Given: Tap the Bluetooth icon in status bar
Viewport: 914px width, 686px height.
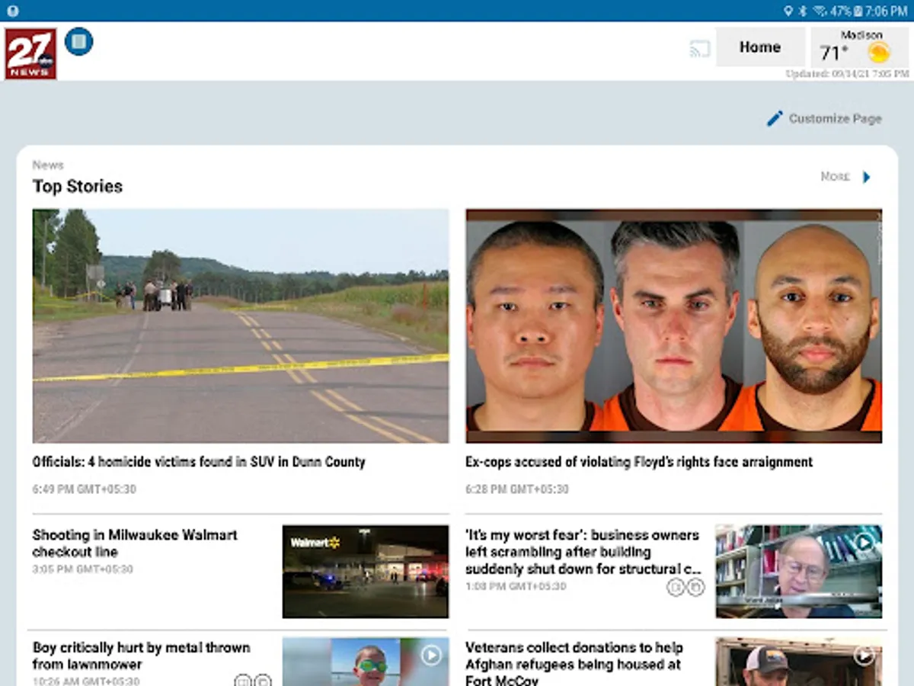Looking at the screenshot, I should click(x=802, y=11).
